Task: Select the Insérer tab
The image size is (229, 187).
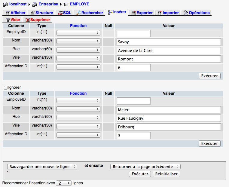Action: pyautogui.click(x=117, y=12)
